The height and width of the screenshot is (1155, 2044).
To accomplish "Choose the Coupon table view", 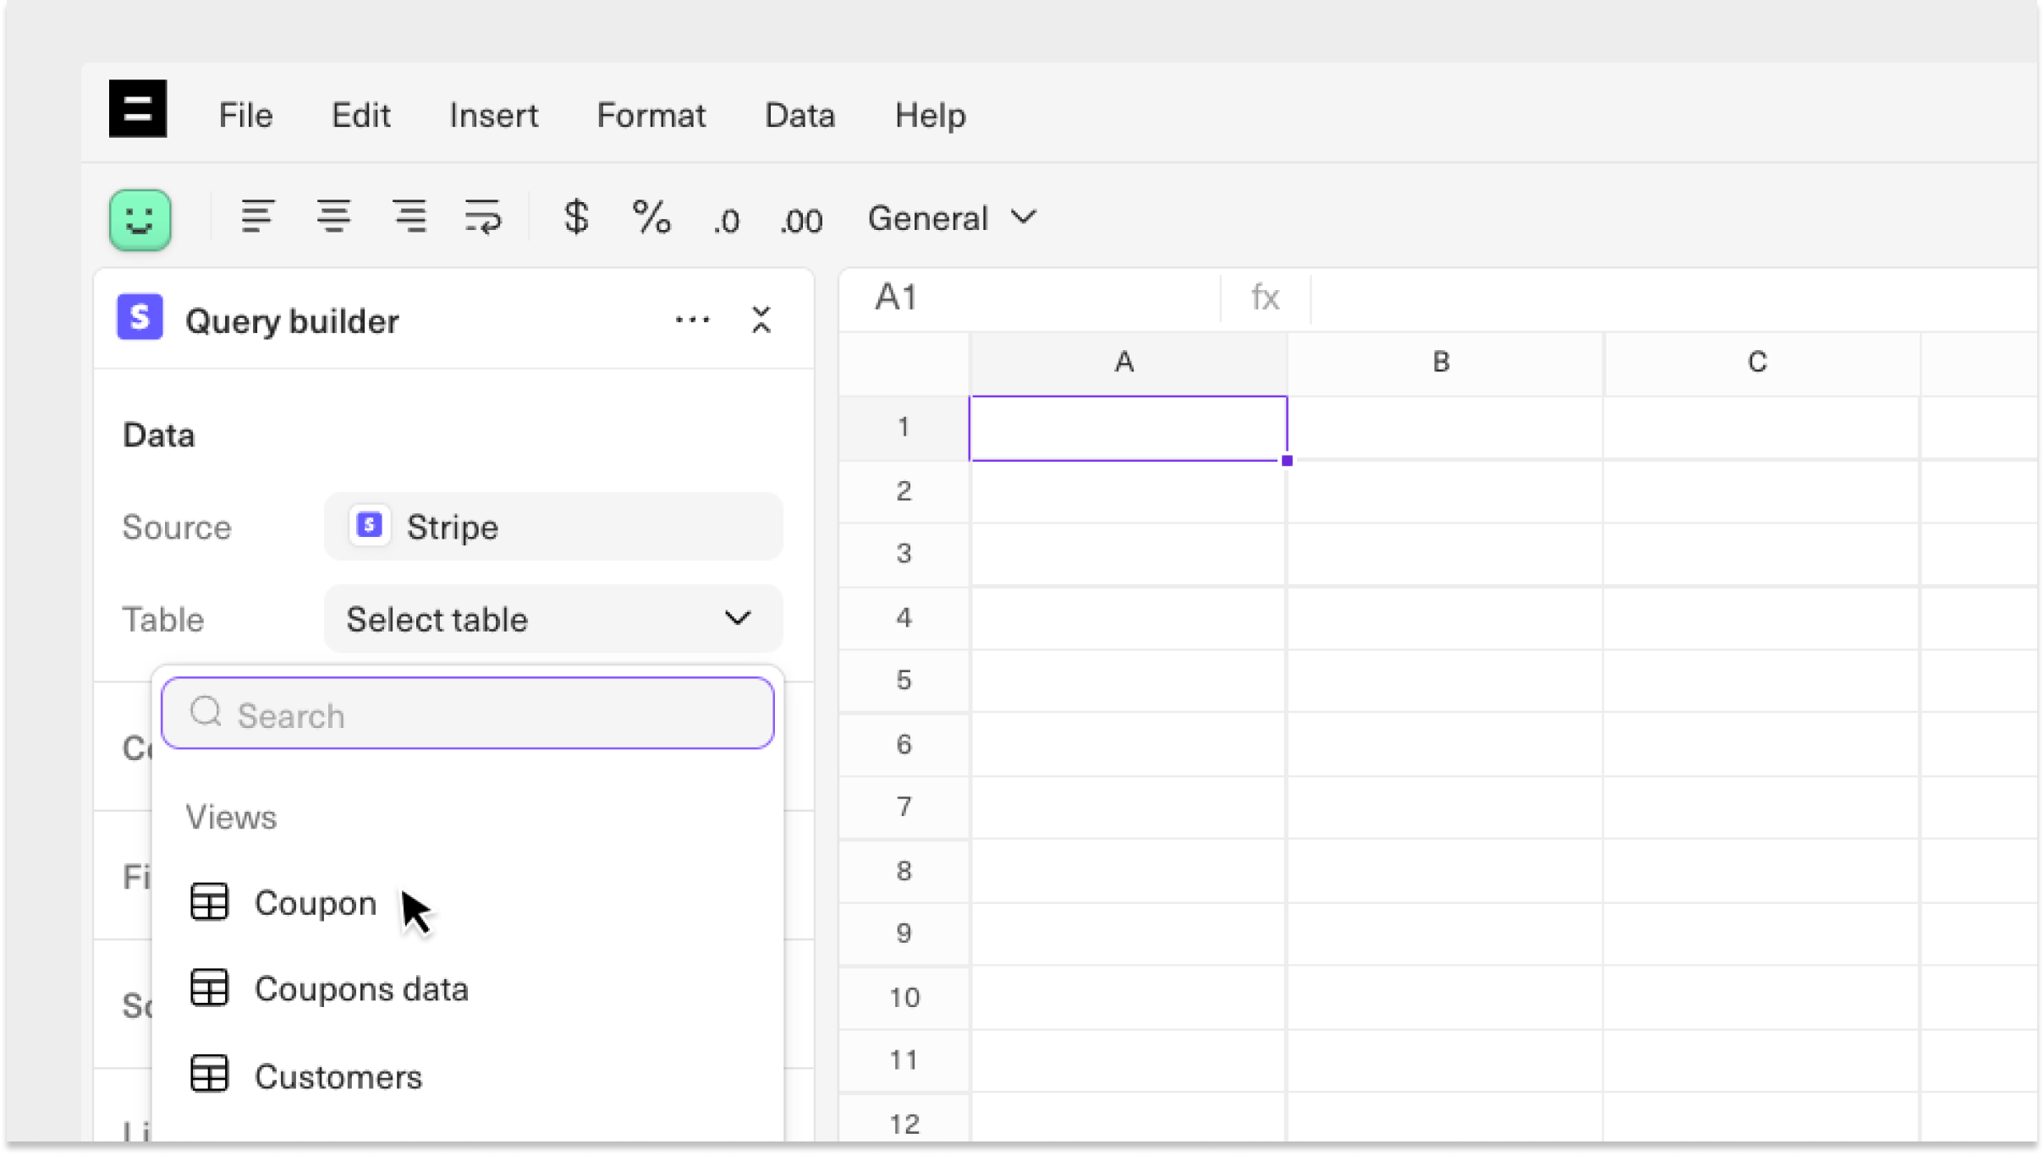I will click(x=315, y=903).
